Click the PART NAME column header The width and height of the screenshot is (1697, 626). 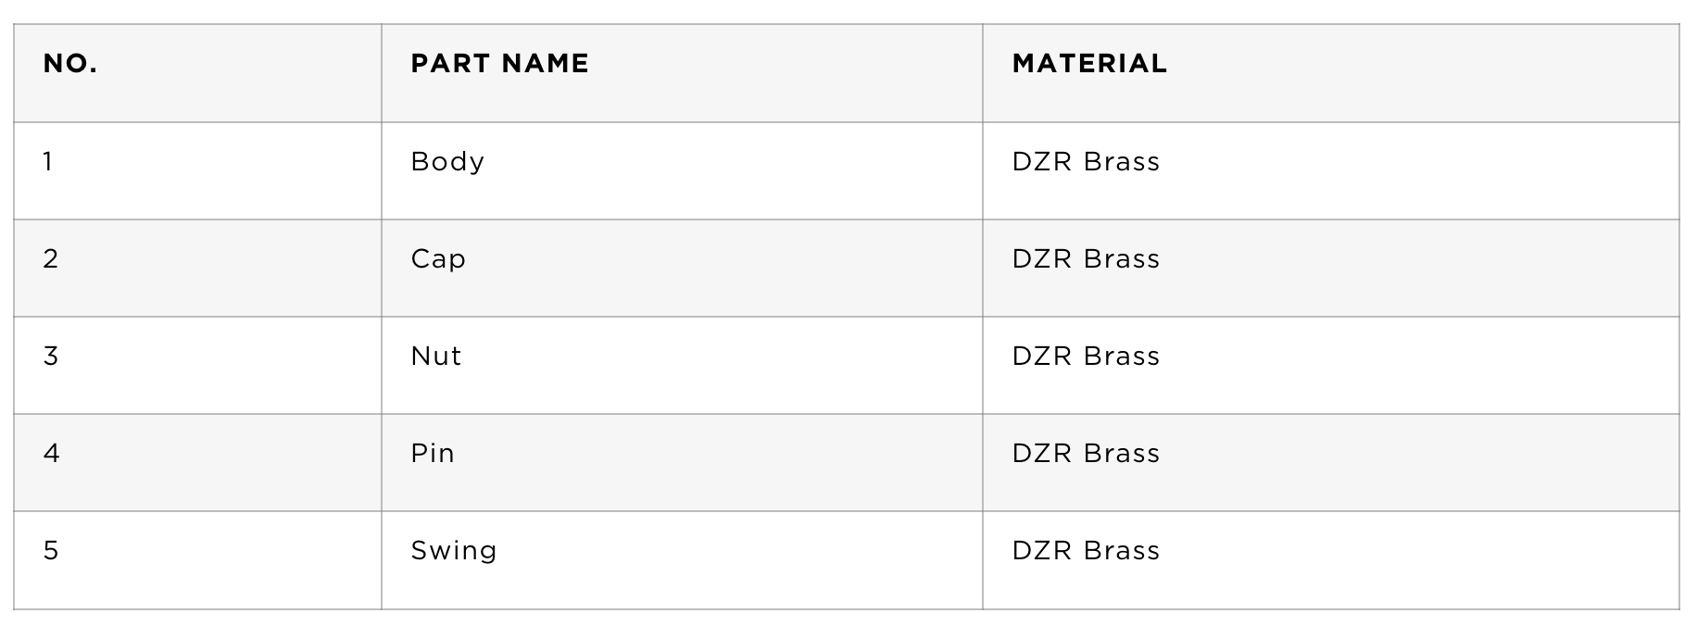coord(682,73)
